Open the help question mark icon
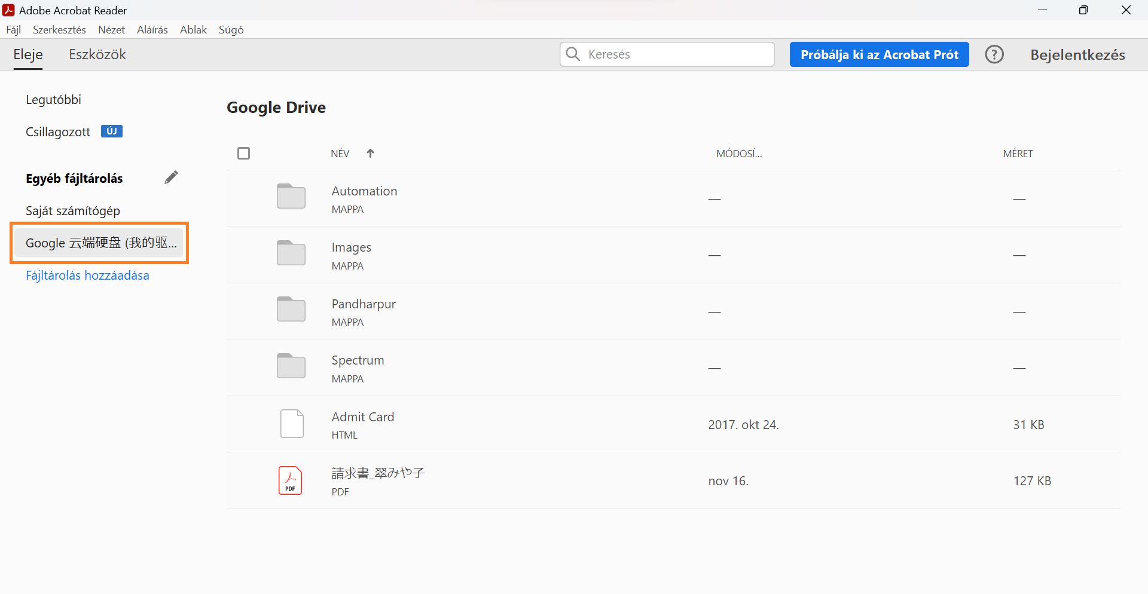This screenshot has height=594, width=1148. pyautogui.click(x=994, y=54)
